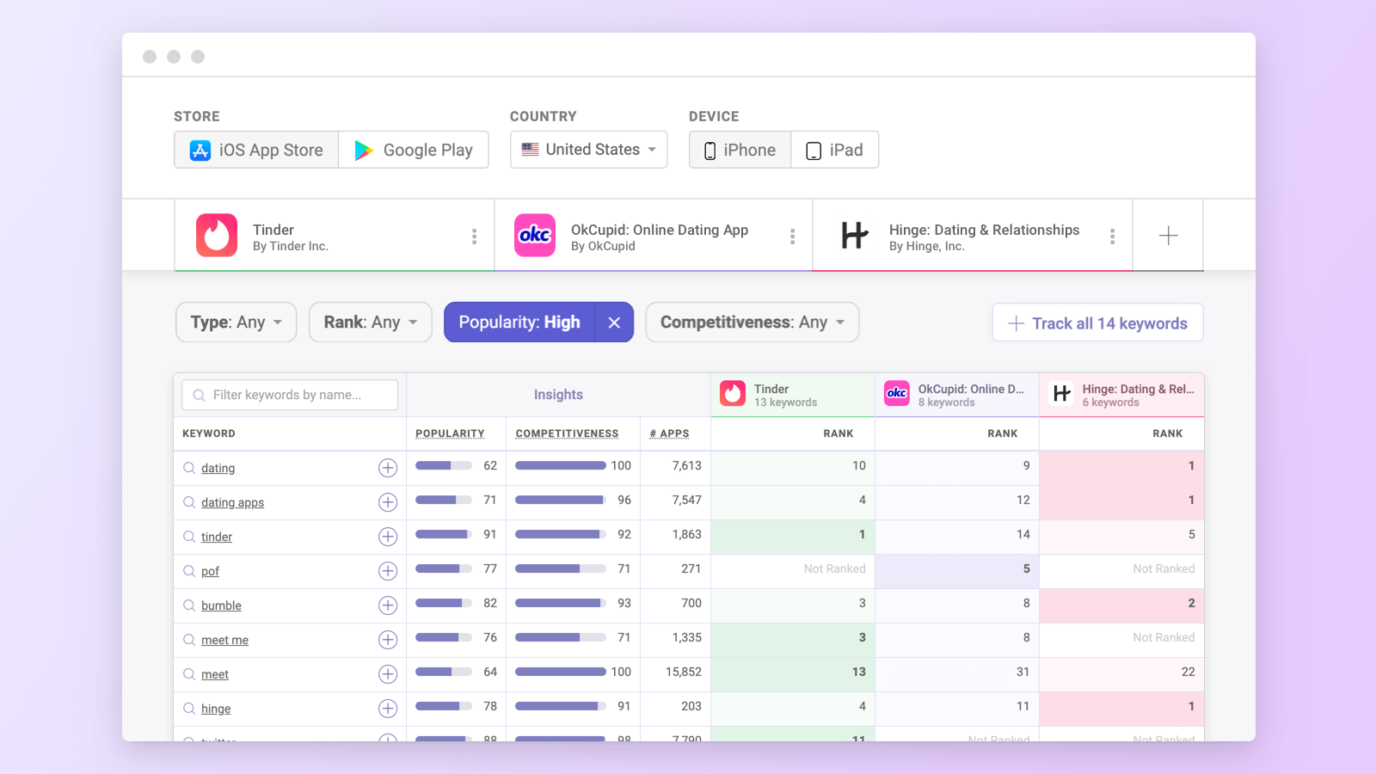Expand the Competitiveness: Any filter
The height and width of the screenshot is (774, 1376).
pyautogui.click(x=752, y=322)
